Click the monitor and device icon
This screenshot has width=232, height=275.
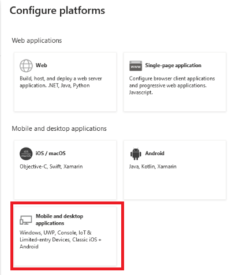tap(26, 220)
